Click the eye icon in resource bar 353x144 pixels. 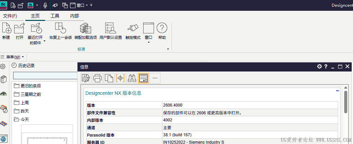point(3,93)
